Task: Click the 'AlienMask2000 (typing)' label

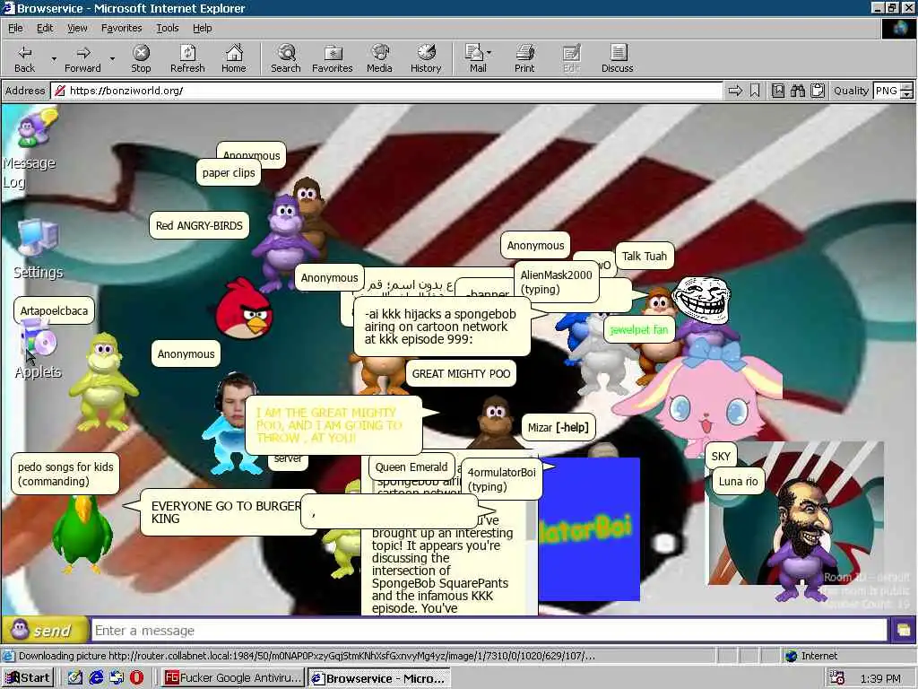Action: tap(556, 282)
